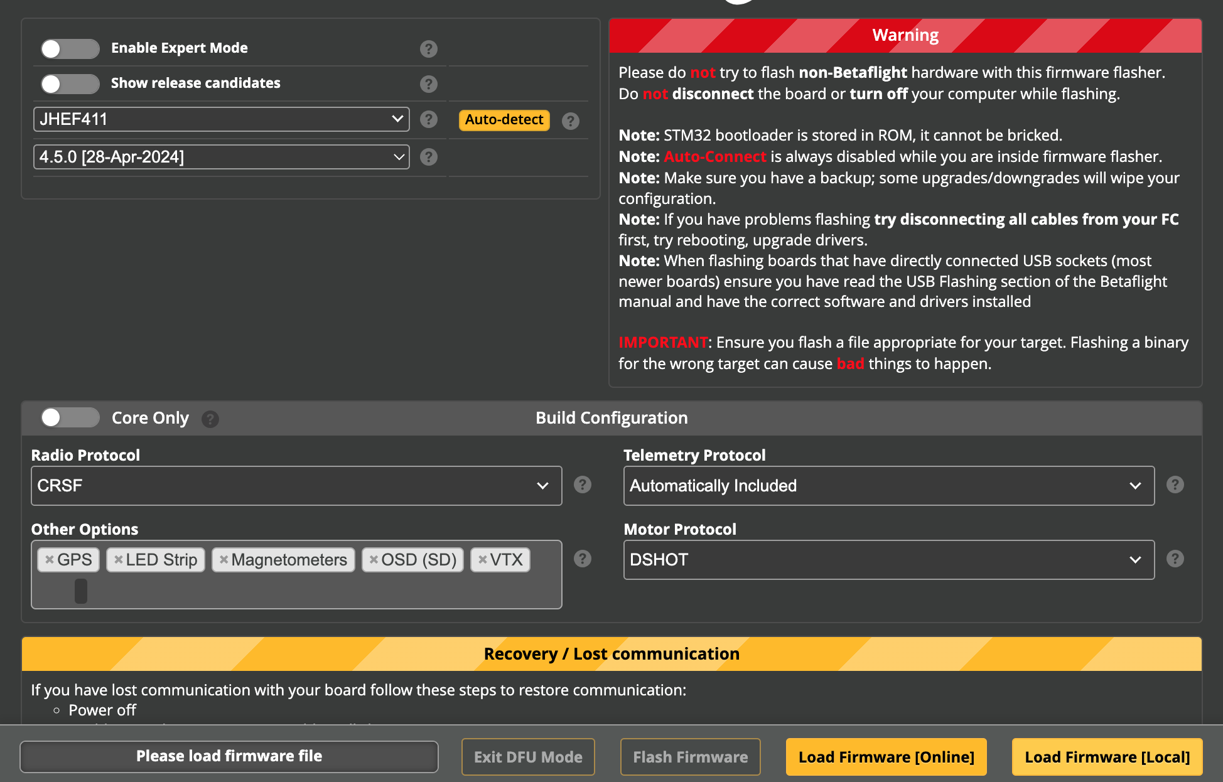Open firmware version 4.5.0 dropdown
The image size is (1223, 782).
pos(221,157)
